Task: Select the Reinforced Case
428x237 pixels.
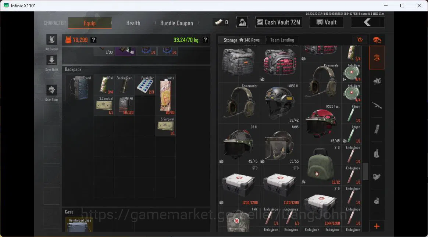Action: click(x=79, y=225)
